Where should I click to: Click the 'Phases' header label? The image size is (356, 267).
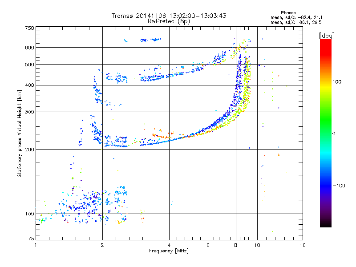pyautogui.click(x=288, y=13)
